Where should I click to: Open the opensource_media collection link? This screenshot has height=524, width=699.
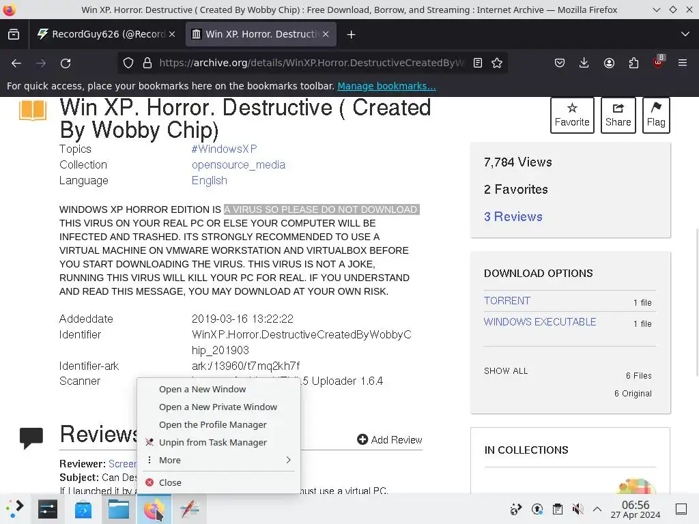click(x=238, y=165)
